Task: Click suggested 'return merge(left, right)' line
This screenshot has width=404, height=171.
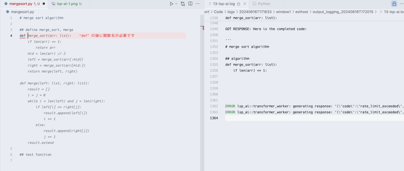Action: (53, 71)
